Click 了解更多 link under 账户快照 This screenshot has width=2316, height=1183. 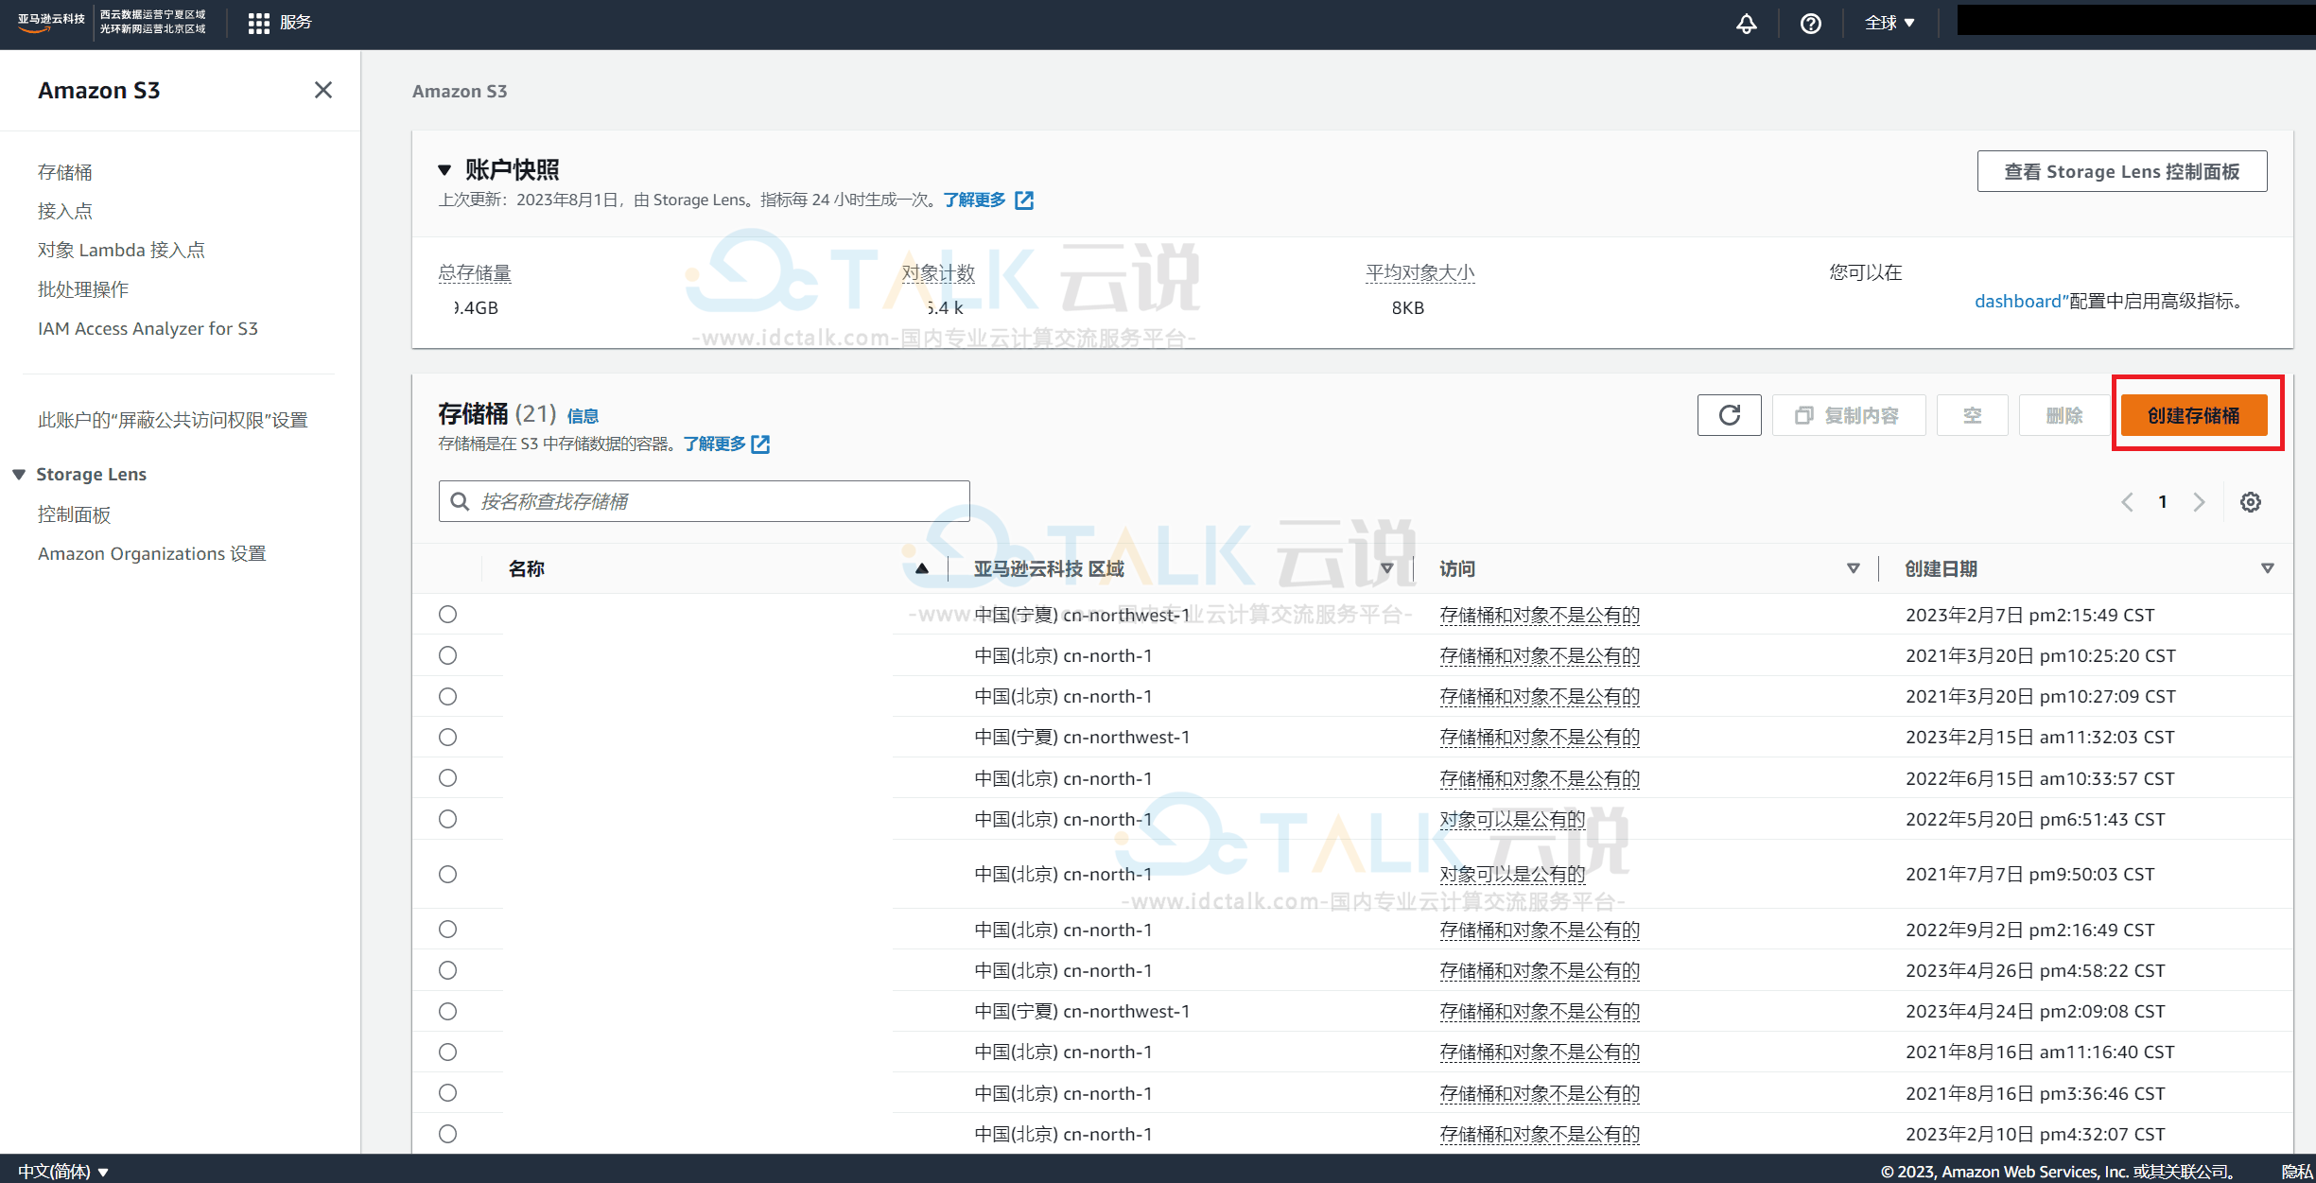tap(974, 200)
